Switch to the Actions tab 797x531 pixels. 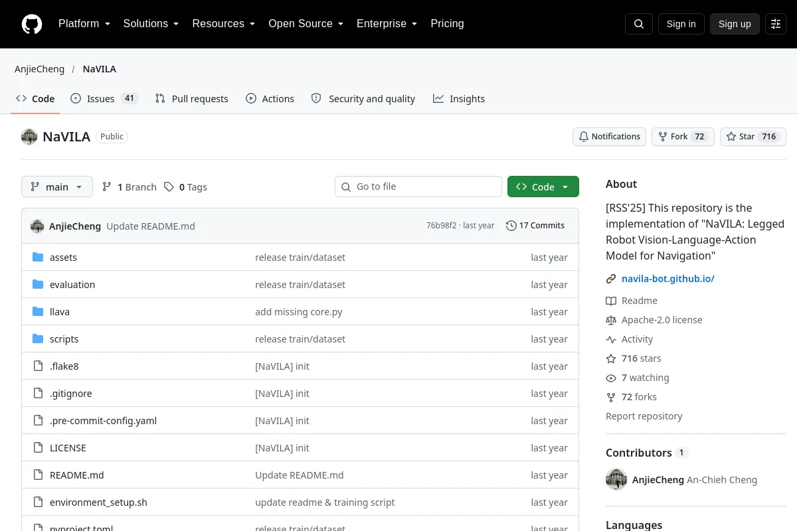coord(270,99)
